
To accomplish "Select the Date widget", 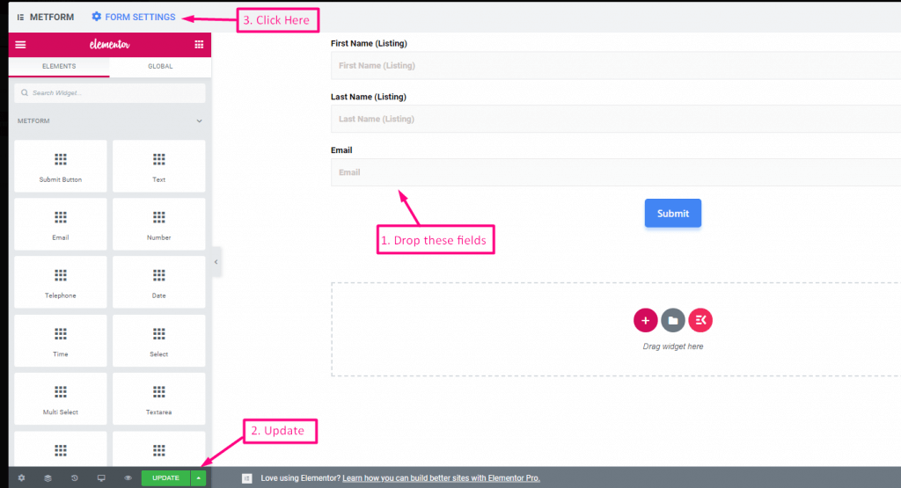I will point(158,282).
